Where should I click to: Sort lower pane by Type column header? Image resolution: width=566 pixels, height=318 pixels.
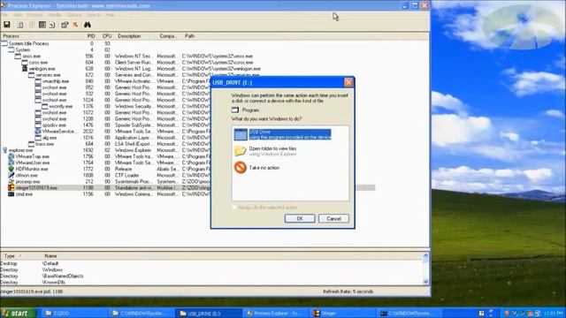click(x=20, y=255)
